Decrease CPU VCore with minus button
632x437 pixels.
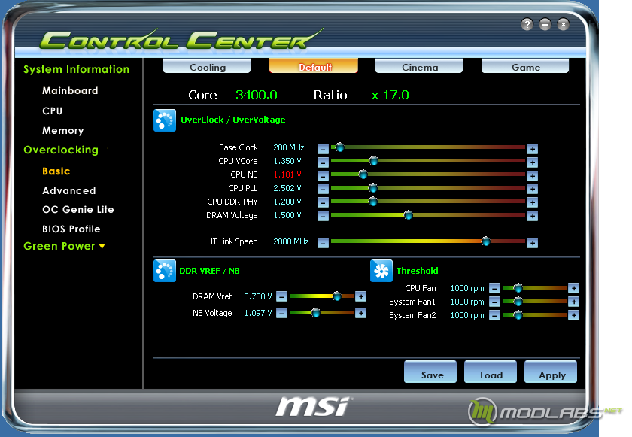coord(323,162)
